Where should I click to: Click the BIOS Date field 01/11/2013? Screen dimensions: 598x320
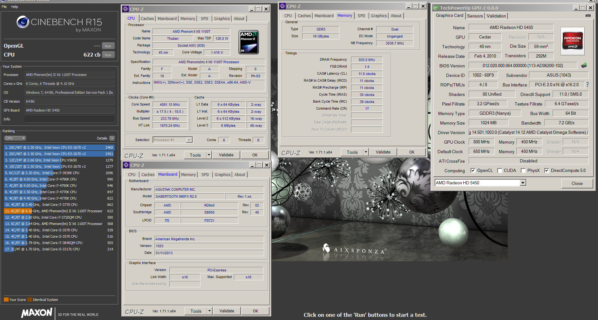coord(209,253)
